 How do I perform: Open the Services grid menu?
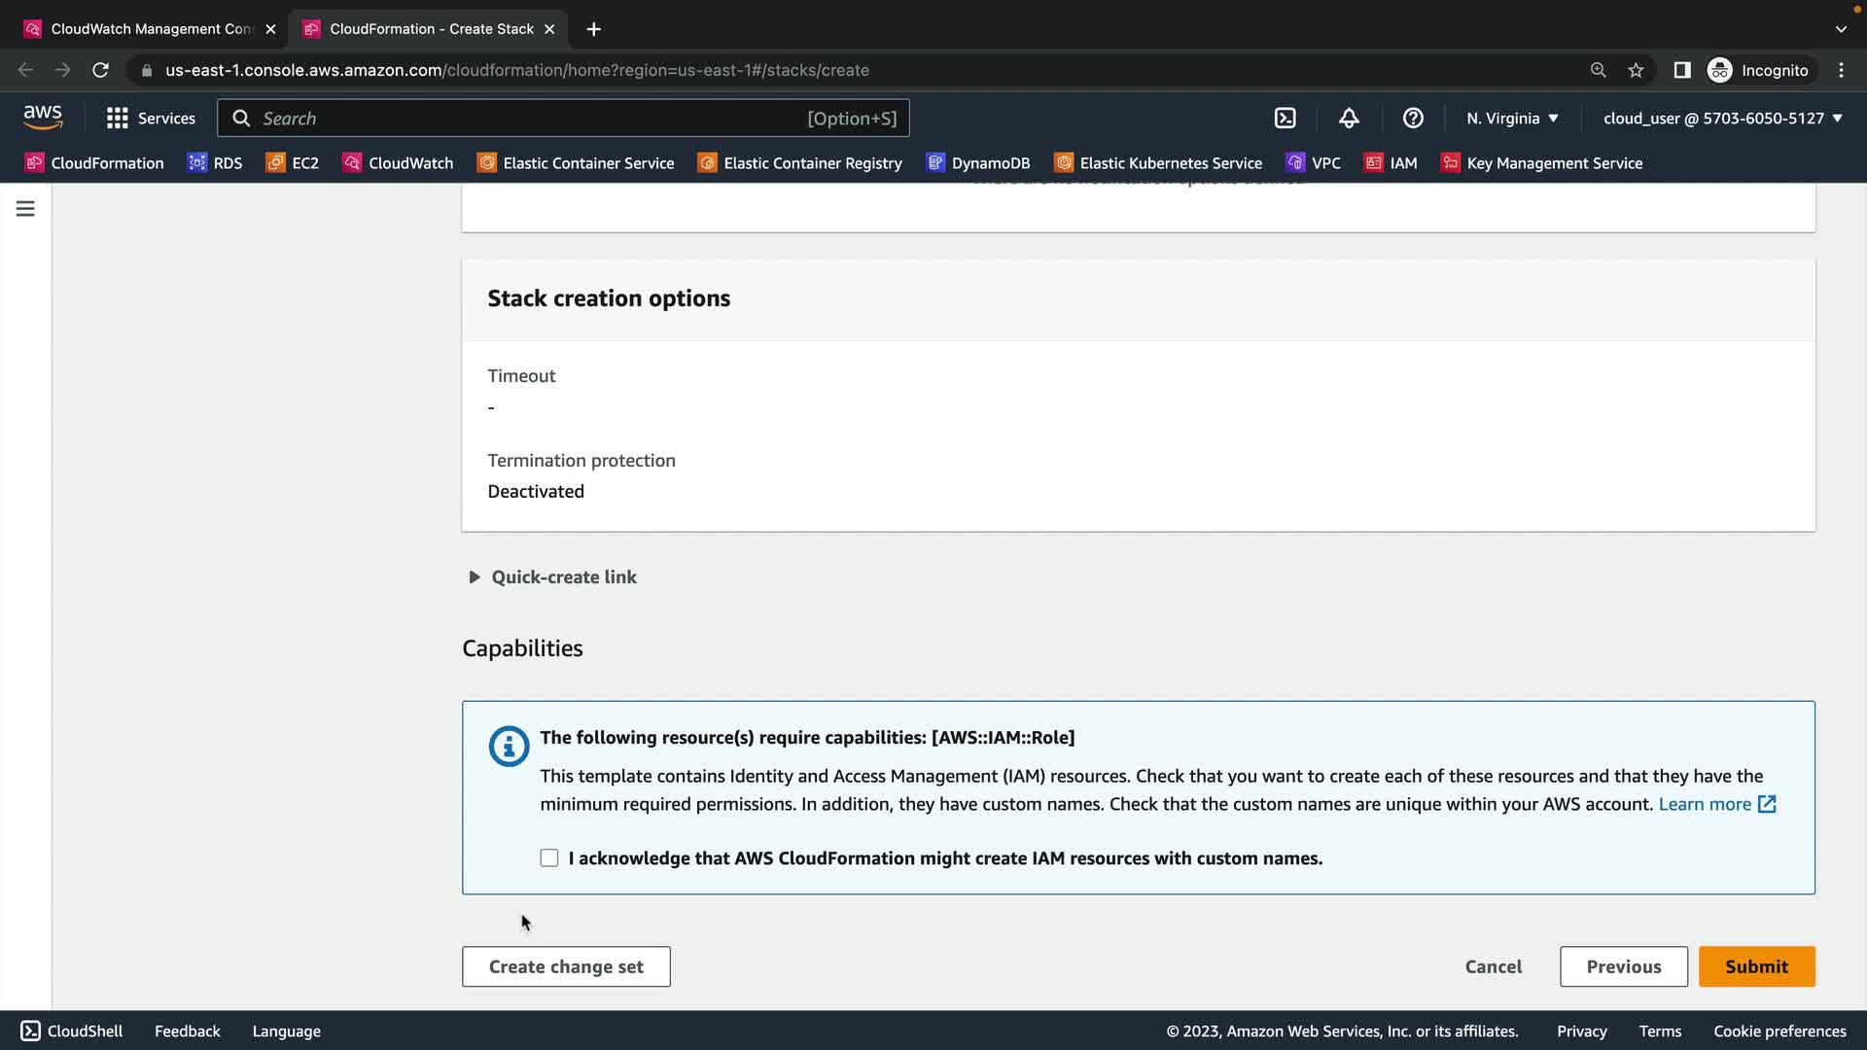(x=151, y=118)
